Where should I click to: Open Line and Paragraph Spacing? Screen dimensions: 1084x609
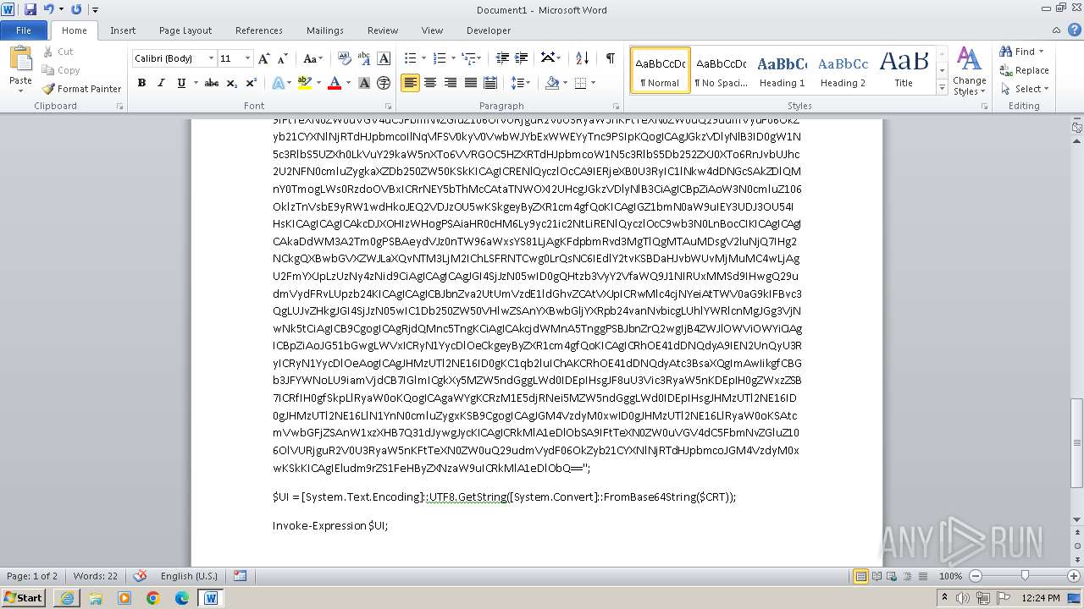coord(520,83)
